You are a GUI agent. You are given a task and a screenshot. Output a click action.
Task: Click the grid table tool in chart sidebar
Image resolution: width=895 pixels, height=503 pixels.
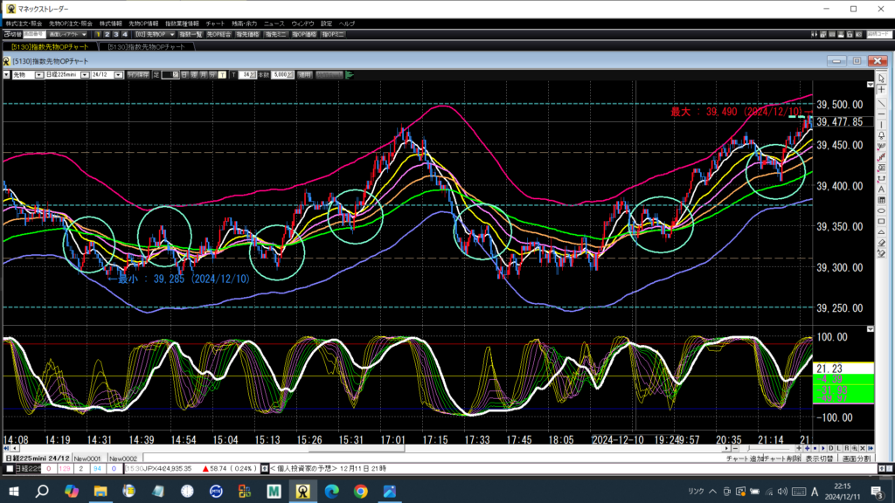(881, 200)
